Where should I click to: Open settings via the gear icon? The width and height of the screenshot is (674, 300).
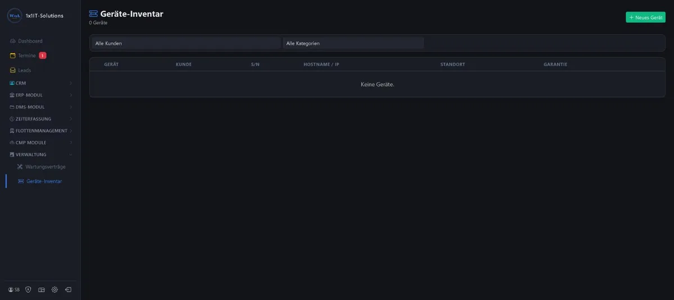pyautogui.click(x=54, y=290)
